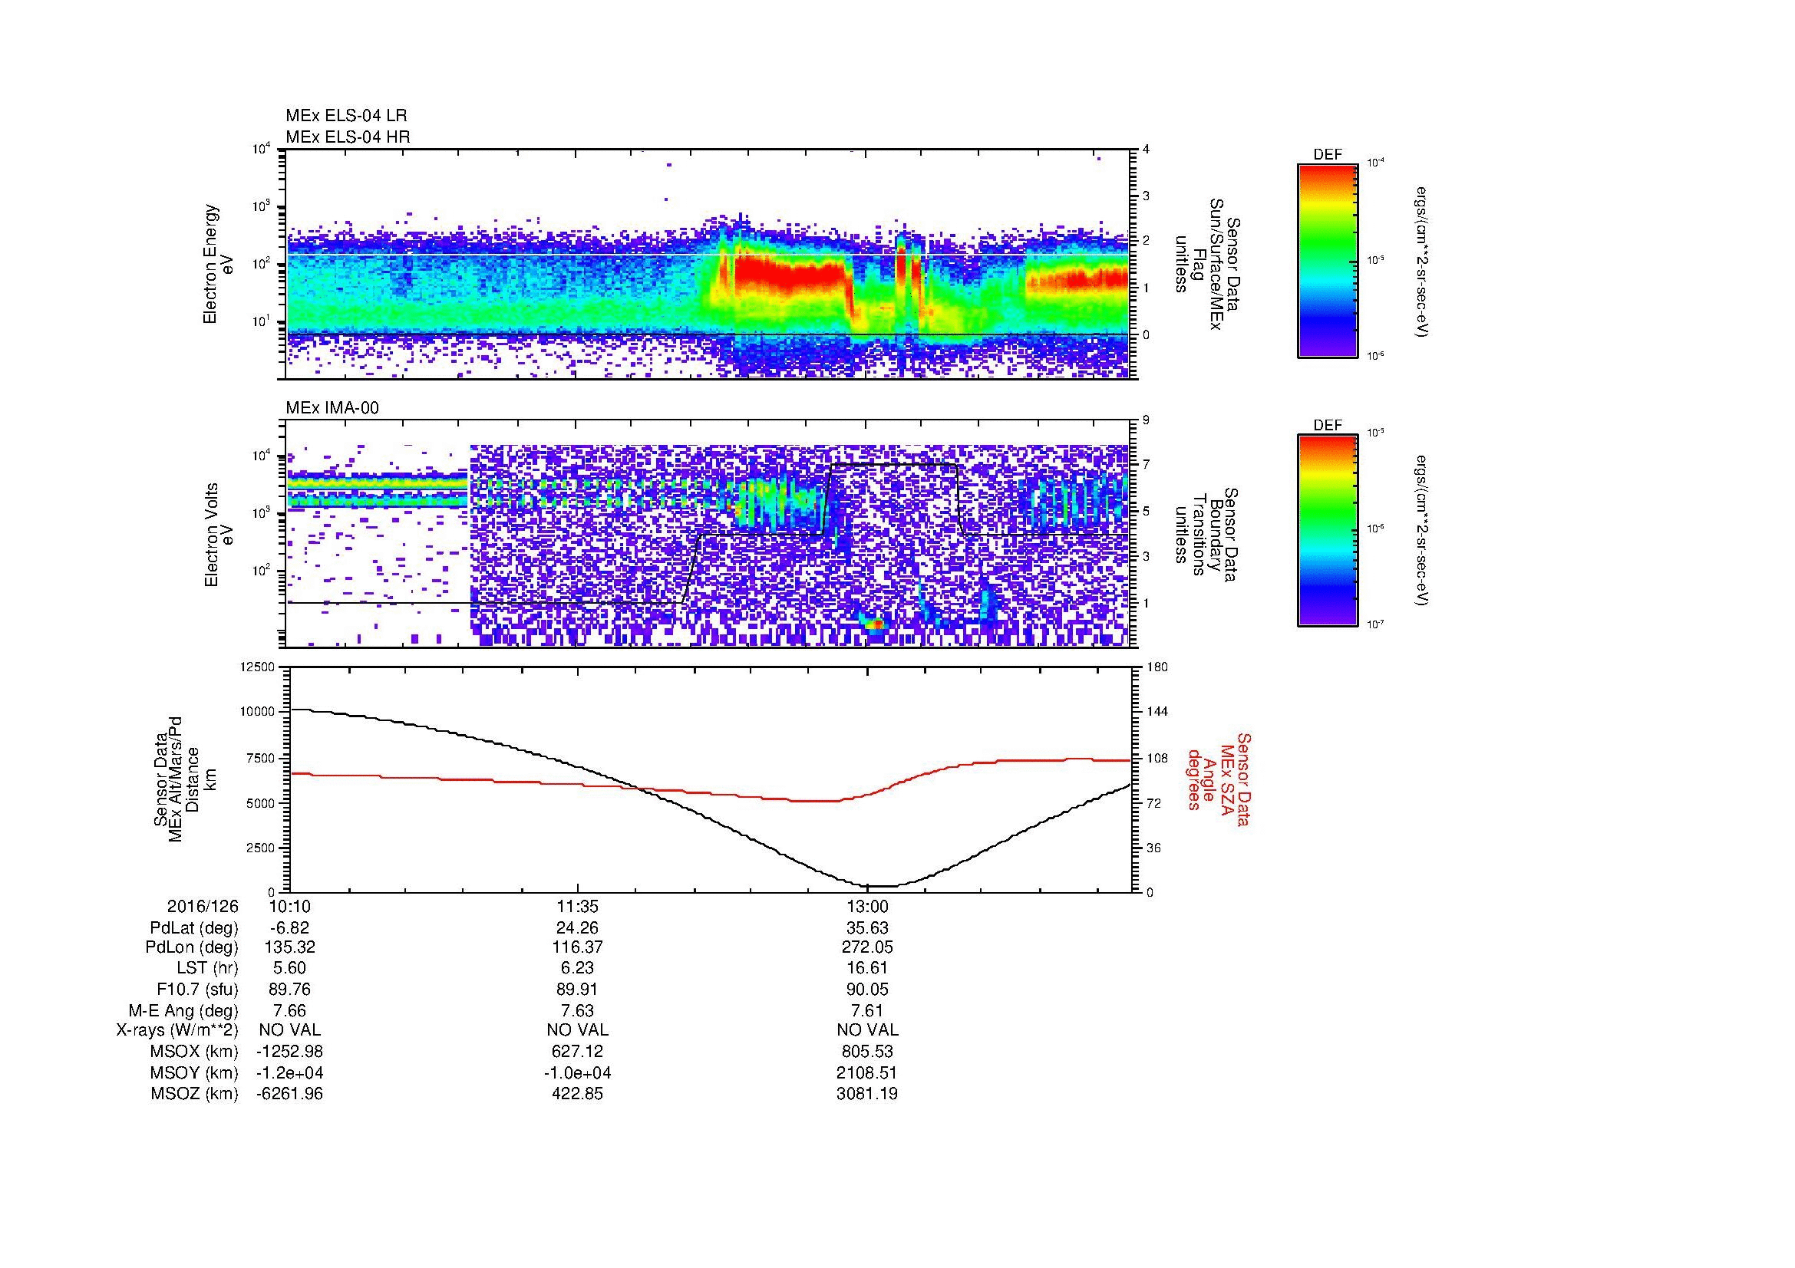Click the time tick label '11:35'
Screen dimensions: 1795x1268
point(578,906)
